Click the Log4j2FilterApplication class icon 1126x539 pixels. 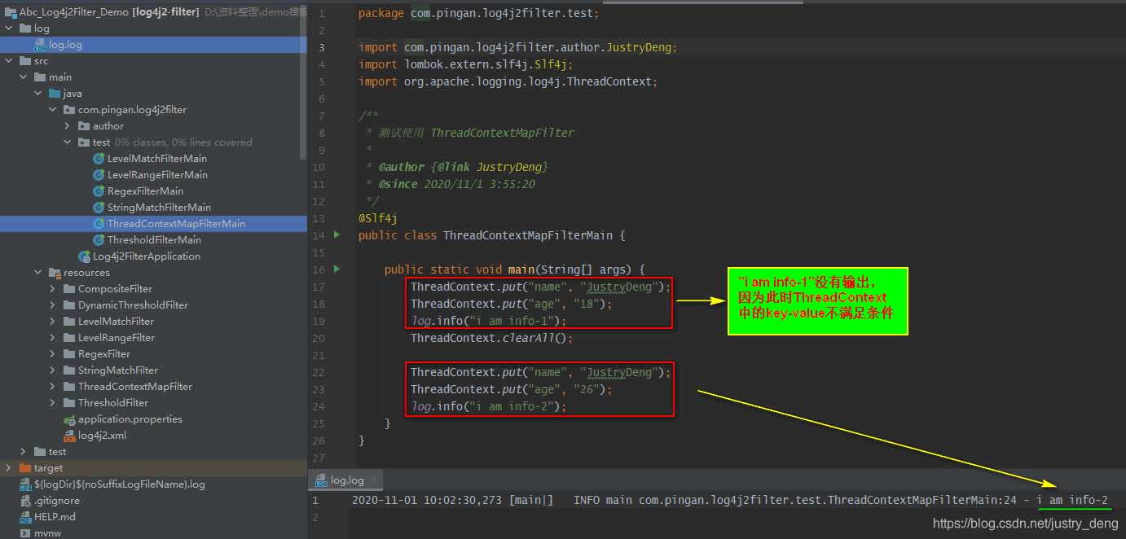[x=84, y=256]
